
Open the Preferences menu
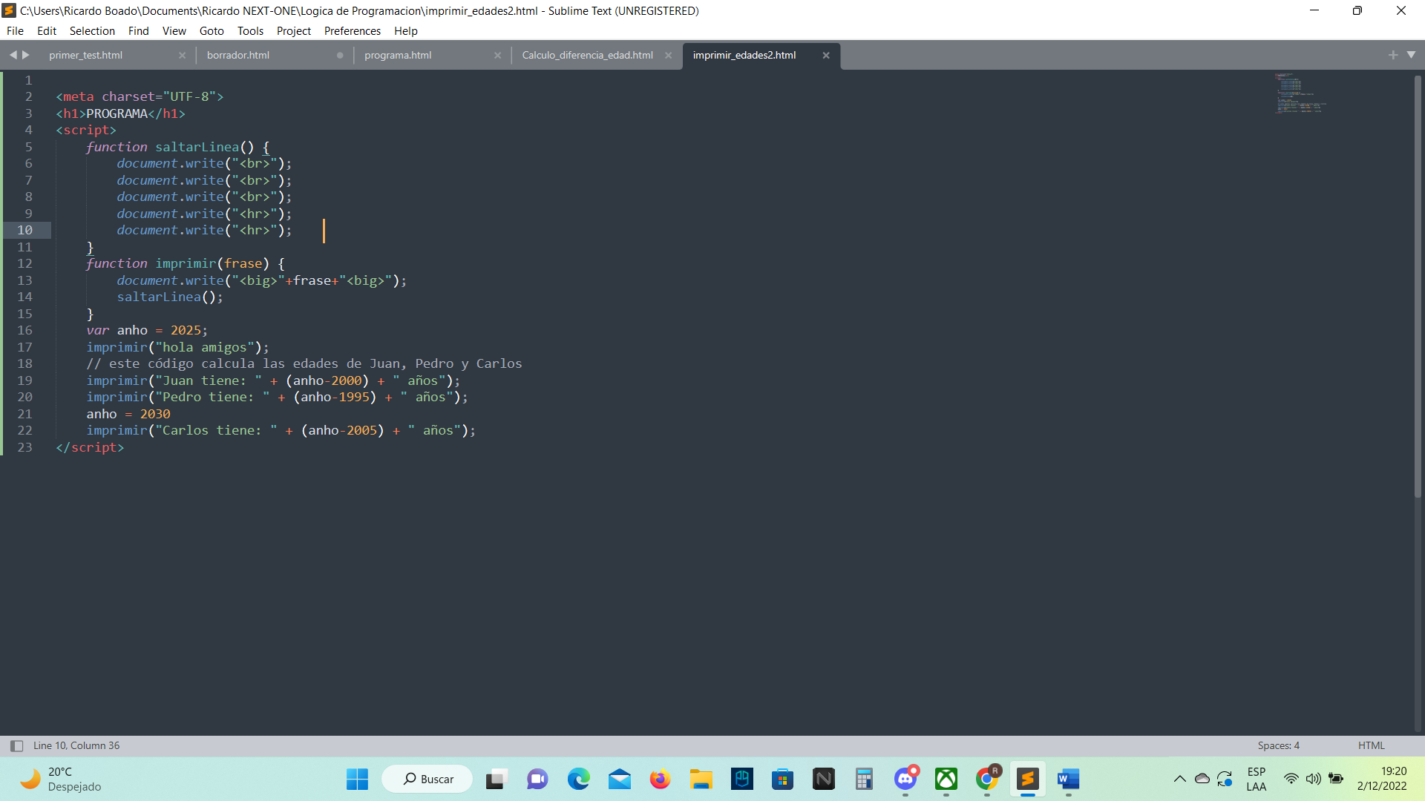pos(353,31)
